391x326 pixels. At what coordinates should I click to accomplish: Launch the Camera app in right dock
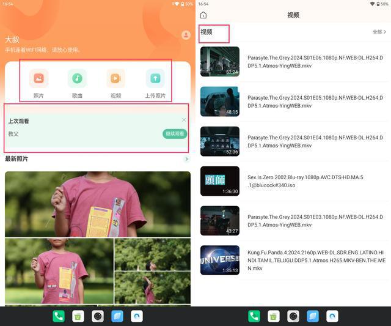click(x=293, y=316)
